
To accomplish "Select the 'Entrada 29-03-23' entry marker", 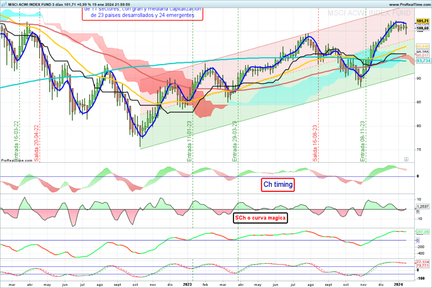I will click(235, 141).
